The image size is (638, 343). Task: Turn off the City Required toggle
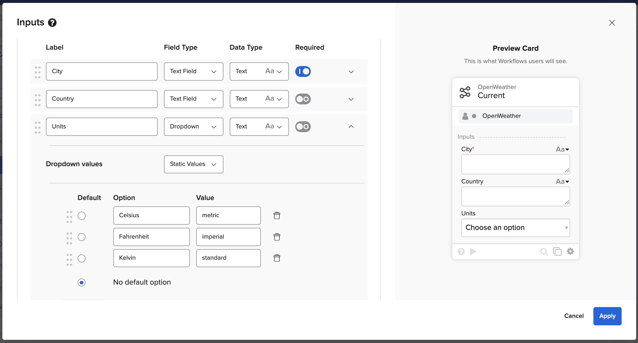click(x=303, y=72)
